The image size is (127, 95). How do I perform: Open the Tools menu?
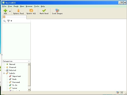(37, 6)
